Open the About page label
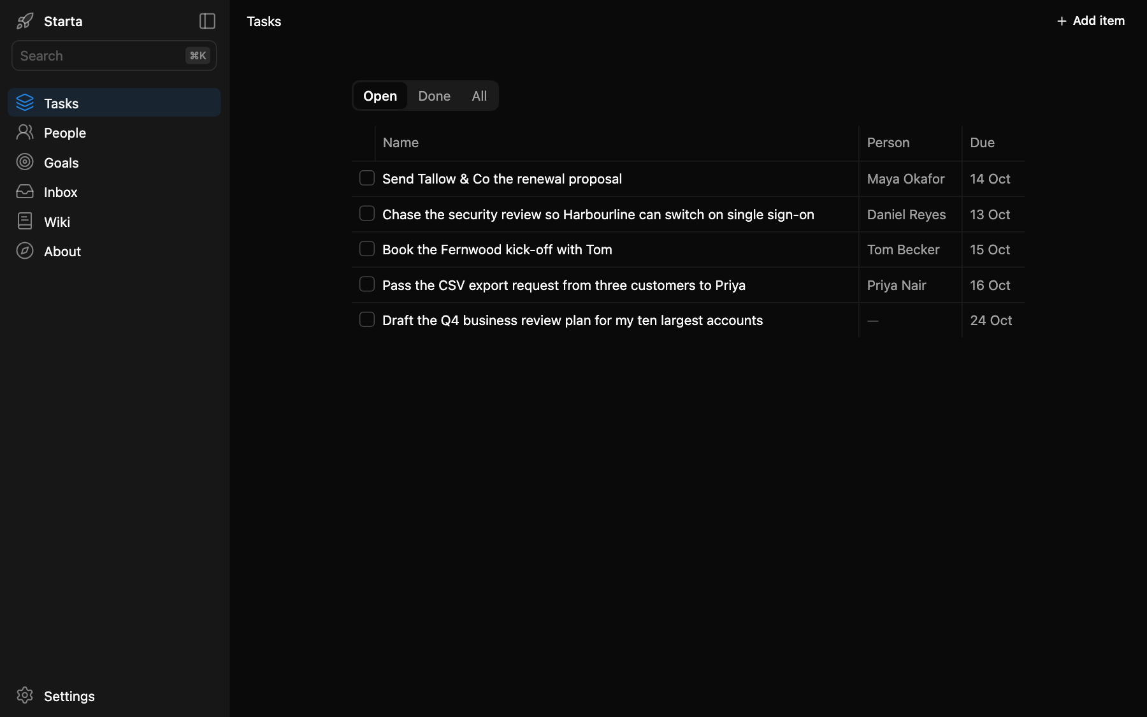Image resolution: width=1147 pixels, height=717 pixels. coord(62,251)
